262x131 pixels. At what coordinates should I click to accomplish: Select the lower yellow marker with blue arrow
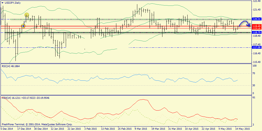click(23, 25)
